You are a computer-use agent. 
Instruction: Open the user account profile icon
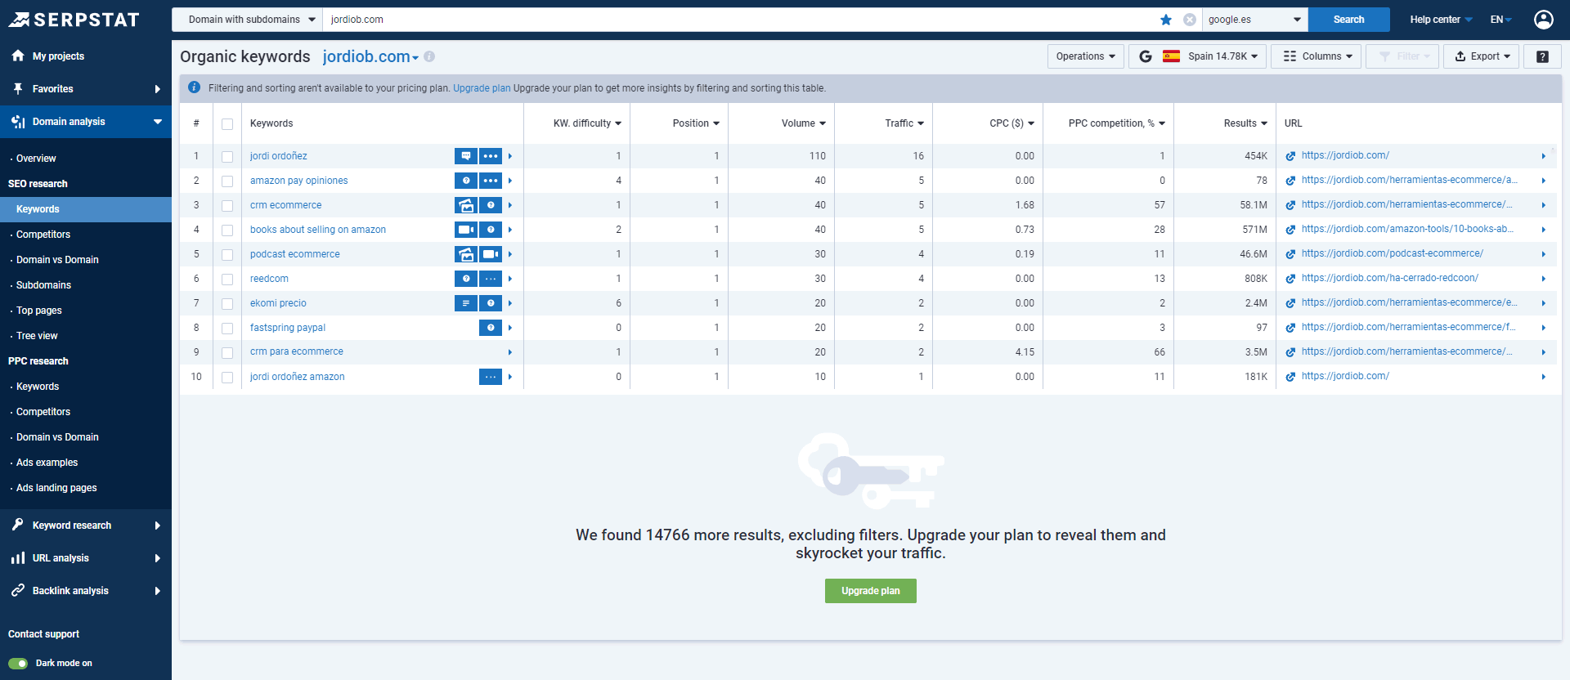point(1544,20)
